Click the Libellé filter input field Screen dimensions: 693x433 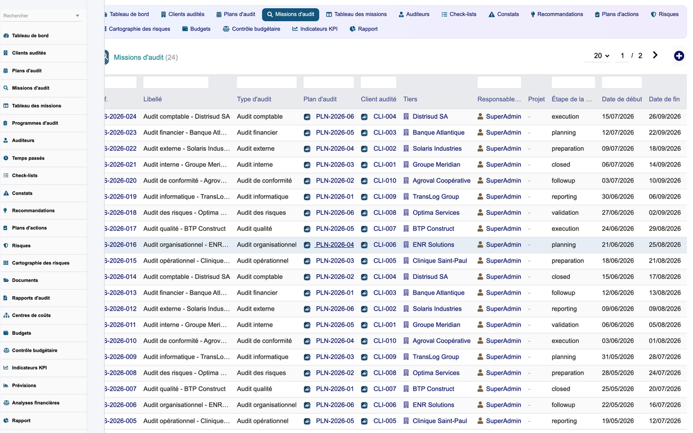[x=176, y=83]
